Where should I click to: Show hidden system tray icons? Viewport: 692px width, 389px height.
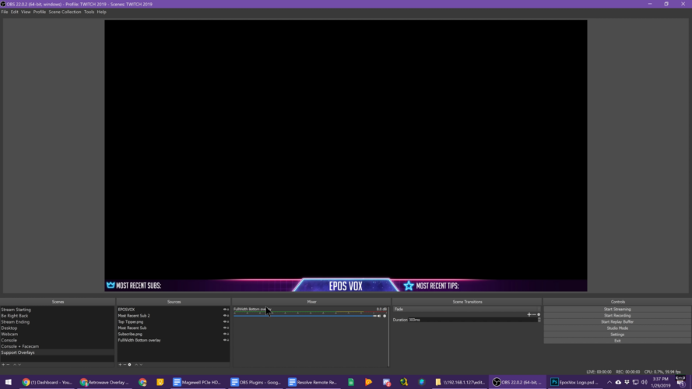609,382
